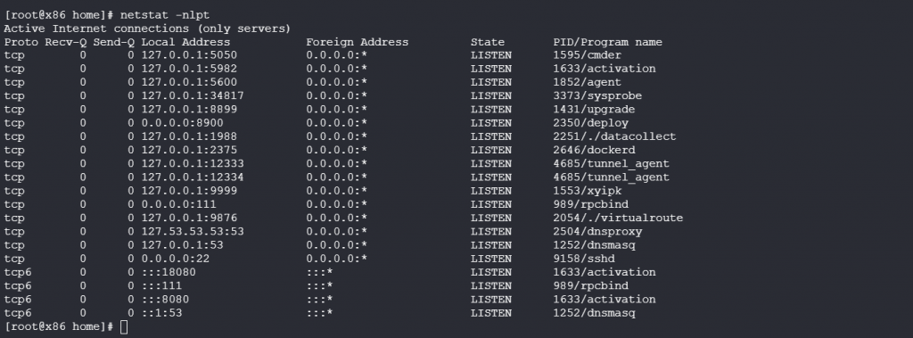Click the PID/Program name column header
This screenshot has width=913, height=338.
607,42
